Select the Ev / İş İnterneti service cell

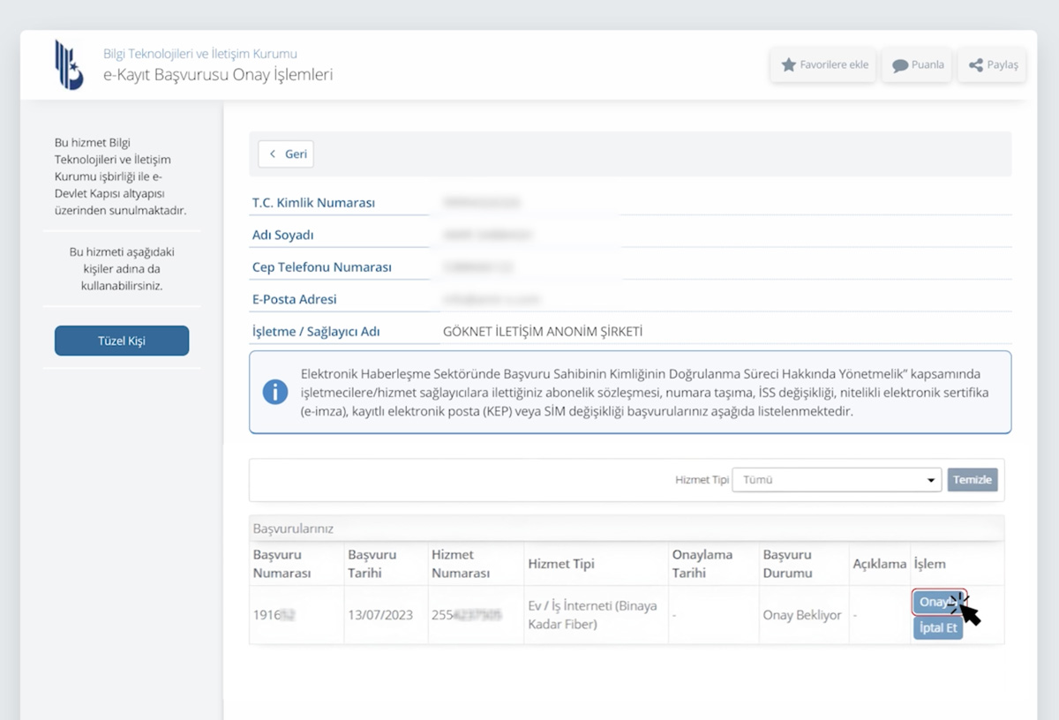(591, 615)
